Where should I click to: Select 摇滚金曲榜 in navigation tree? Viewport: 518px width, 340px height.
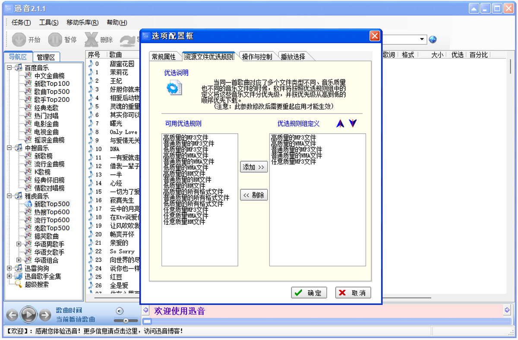(x=50, y=140)
